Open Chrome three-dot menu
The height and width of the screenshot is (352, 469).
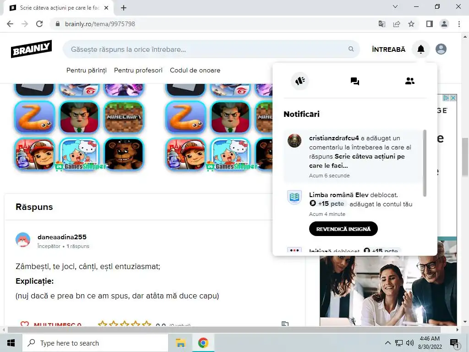coord(459,24)
